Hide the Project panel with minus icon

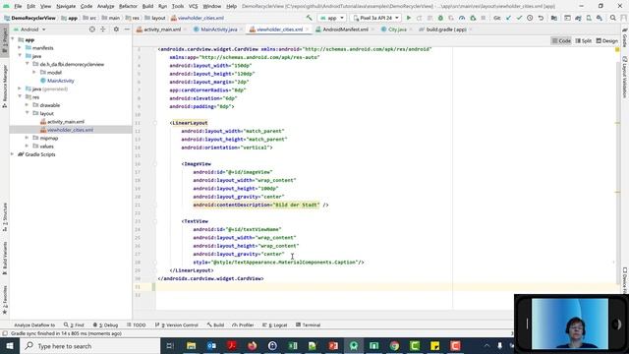(x=127, y=29)
